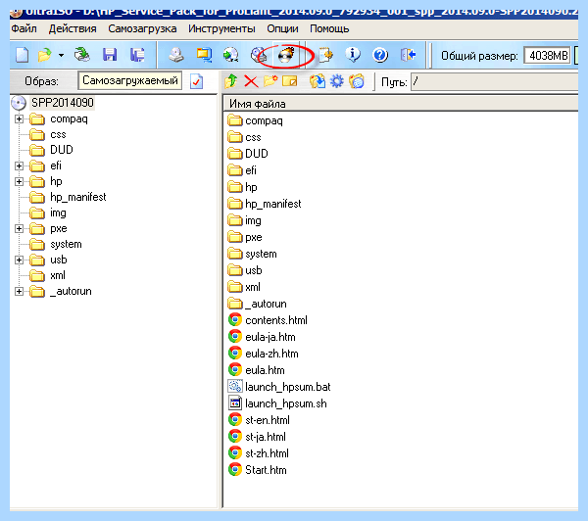Expand the pxe tree node
588x521 pixels.
pyautogui.click(x=19, y=228)
